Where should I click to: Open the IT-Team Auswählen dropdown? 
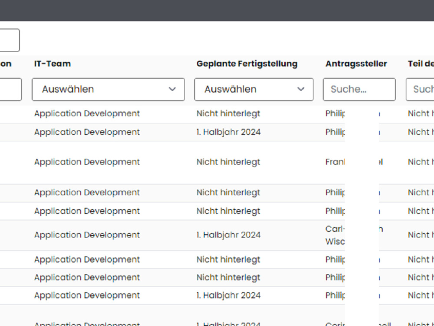point(108,89)
